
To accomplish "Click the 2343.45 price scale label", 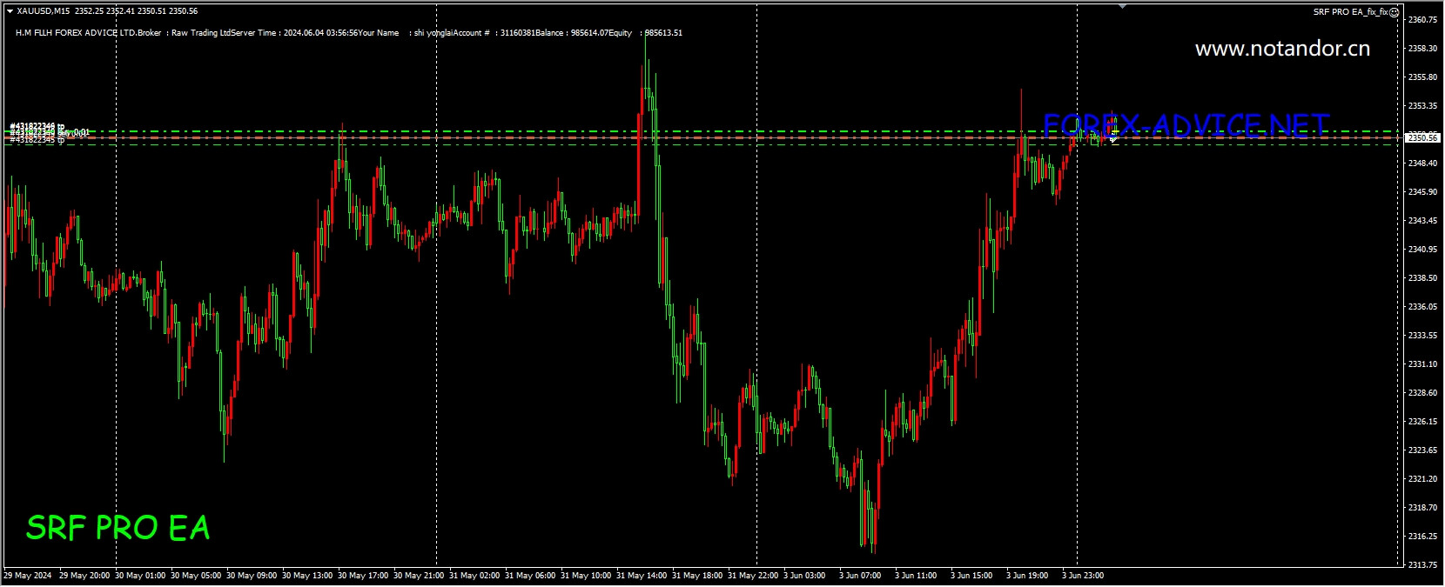I will (1422, 220).
